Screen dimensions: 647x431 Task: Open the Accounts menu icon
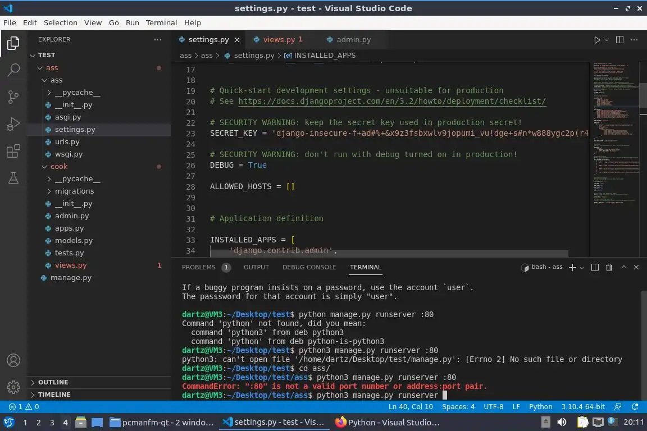13,360
